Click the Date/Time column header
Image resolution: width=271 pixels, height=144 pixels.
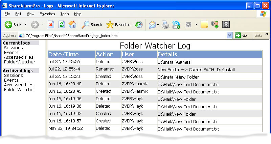pos(72,54)
